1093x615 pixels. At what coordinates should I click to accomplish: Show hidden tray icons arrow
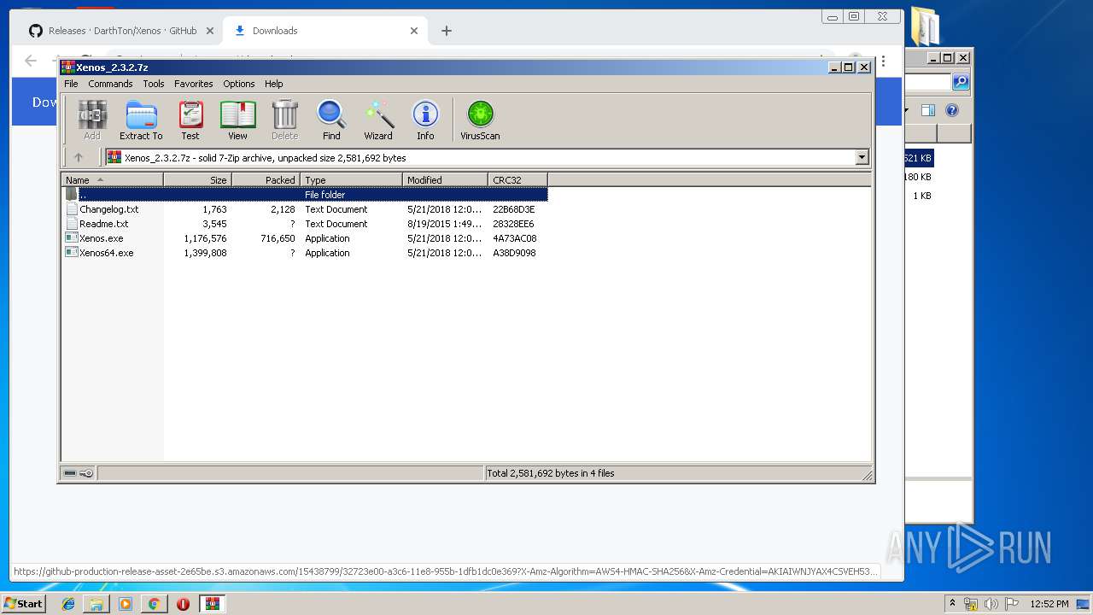click(952, 603)
